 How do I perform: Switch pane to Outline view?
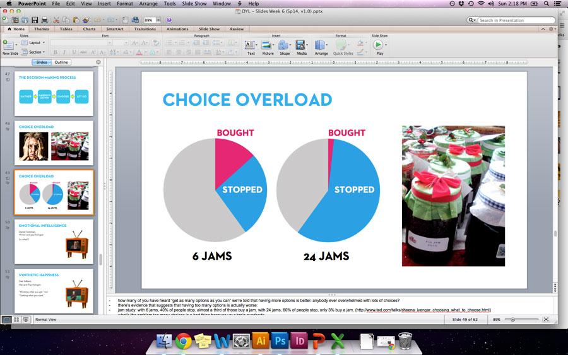(x=61, y=62)
